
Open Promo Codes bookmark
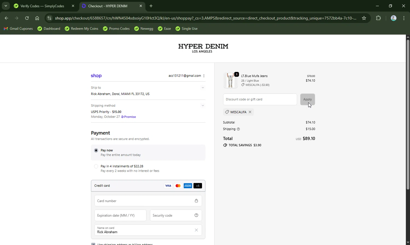(x=116, y=28)
